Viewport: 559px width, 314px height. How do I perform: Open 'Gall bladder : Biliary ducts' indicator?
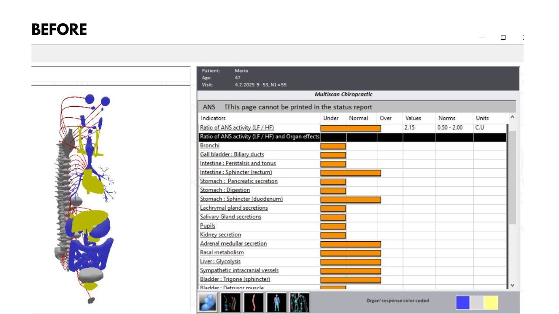click(232, 154)
